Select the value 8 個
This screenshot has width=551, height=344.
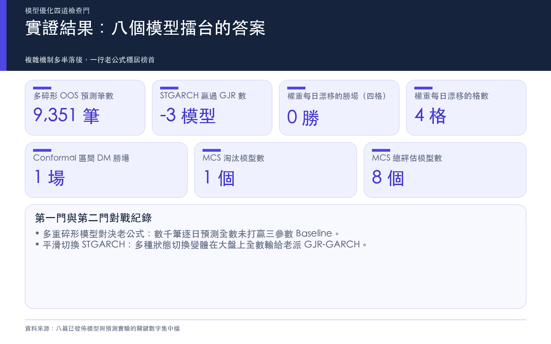click(388, 178)
